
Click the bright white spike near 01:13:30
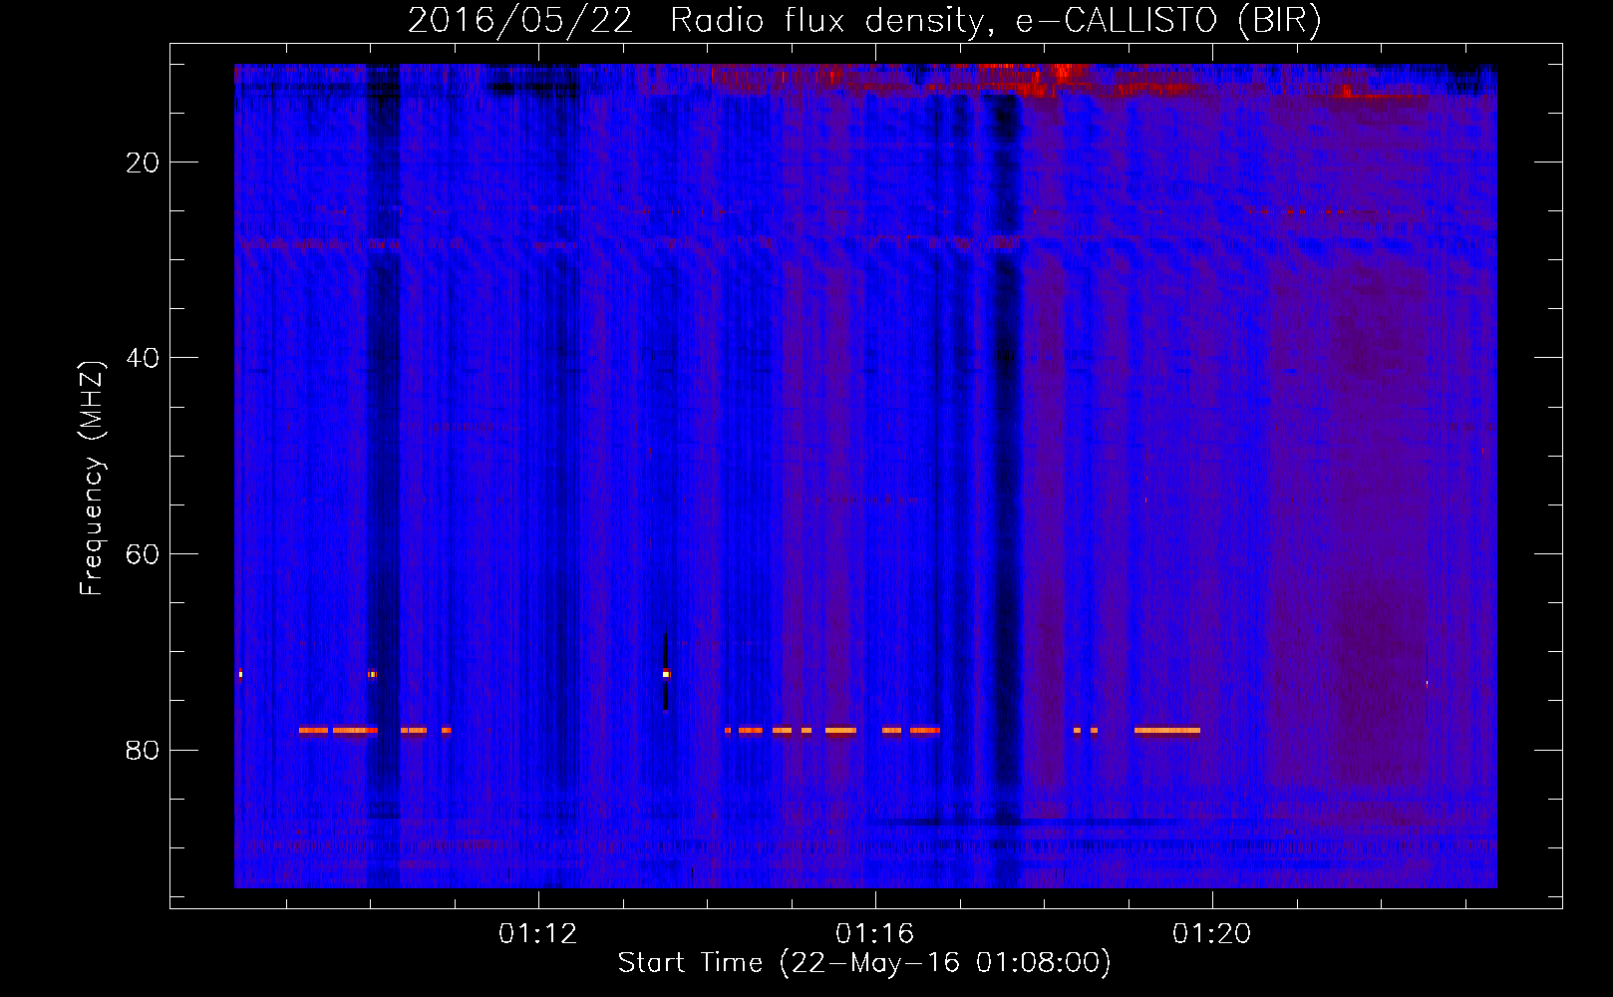pyautogui.click(x=666, y=674)
